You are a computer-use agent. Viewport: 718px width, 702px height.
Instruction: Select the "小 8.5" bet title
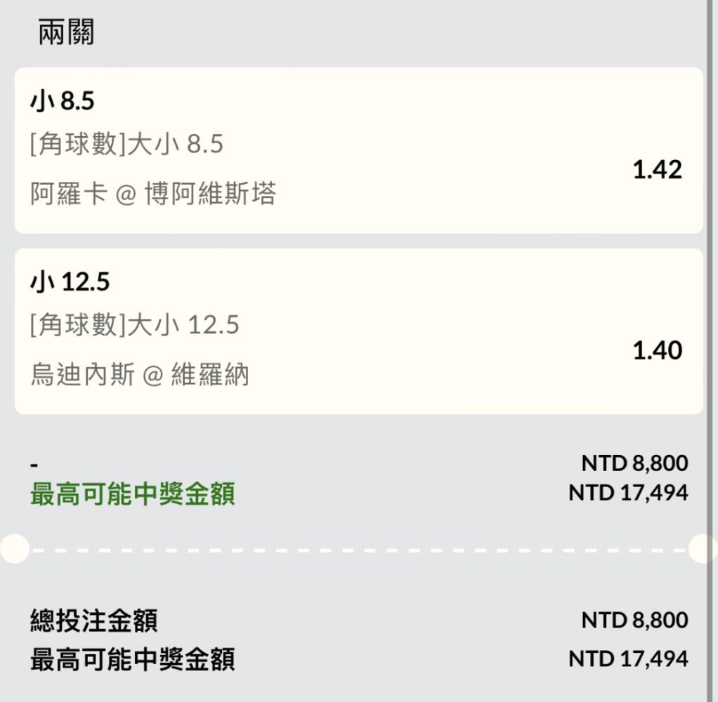[62, 102]
